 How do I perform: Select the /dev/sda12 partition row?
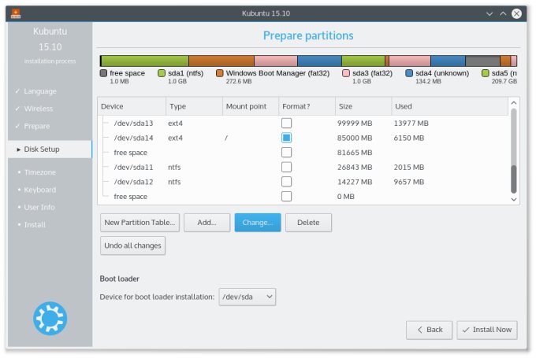pos(303,182)
